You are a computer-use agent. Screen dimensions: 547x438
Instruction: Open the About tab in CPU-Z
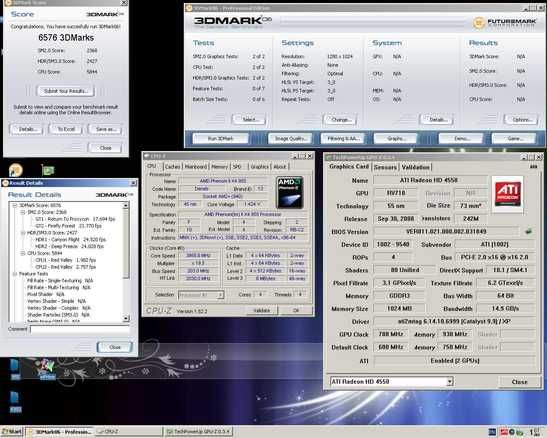(280, 167)
